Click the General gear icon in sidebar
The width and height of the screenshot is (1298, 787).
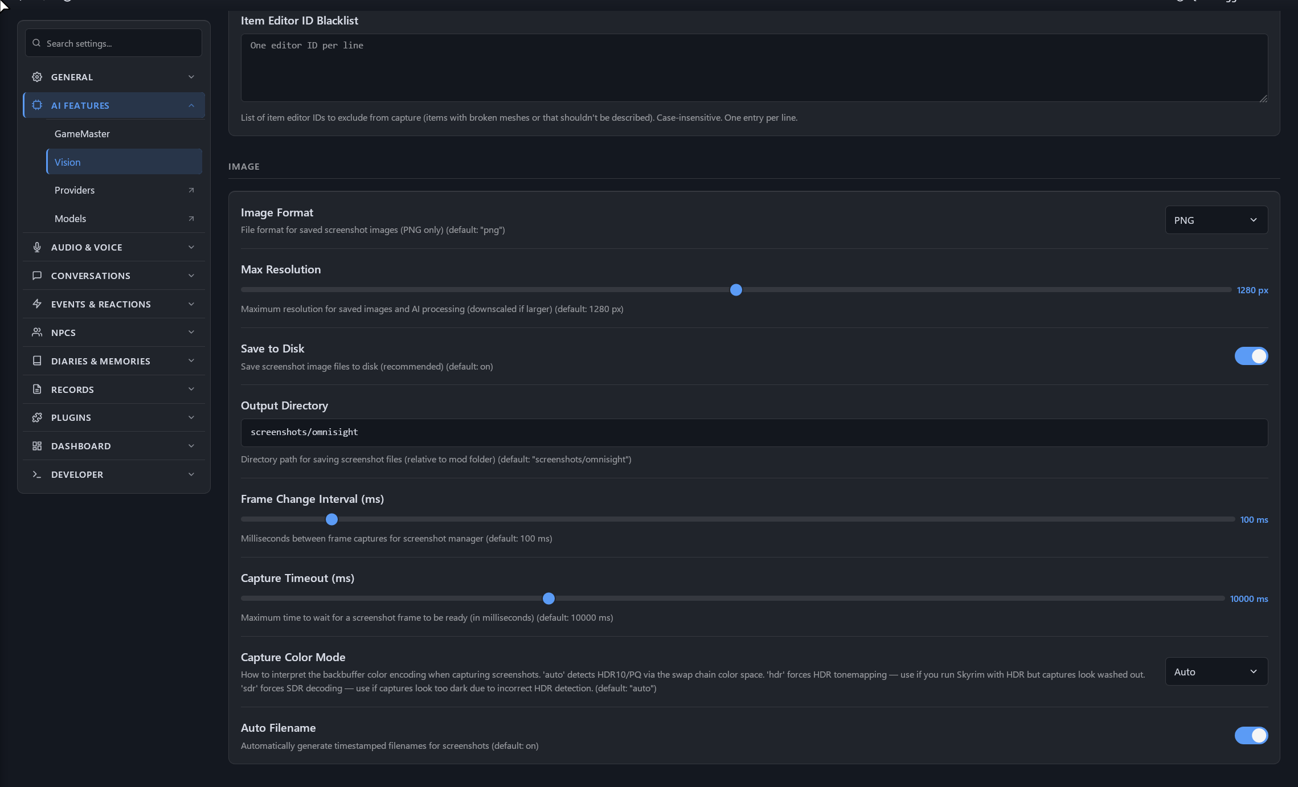pos(37,77)
